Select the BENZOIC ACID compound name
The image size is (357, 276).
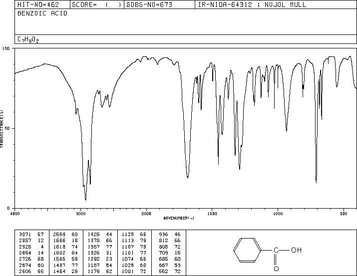42,13
